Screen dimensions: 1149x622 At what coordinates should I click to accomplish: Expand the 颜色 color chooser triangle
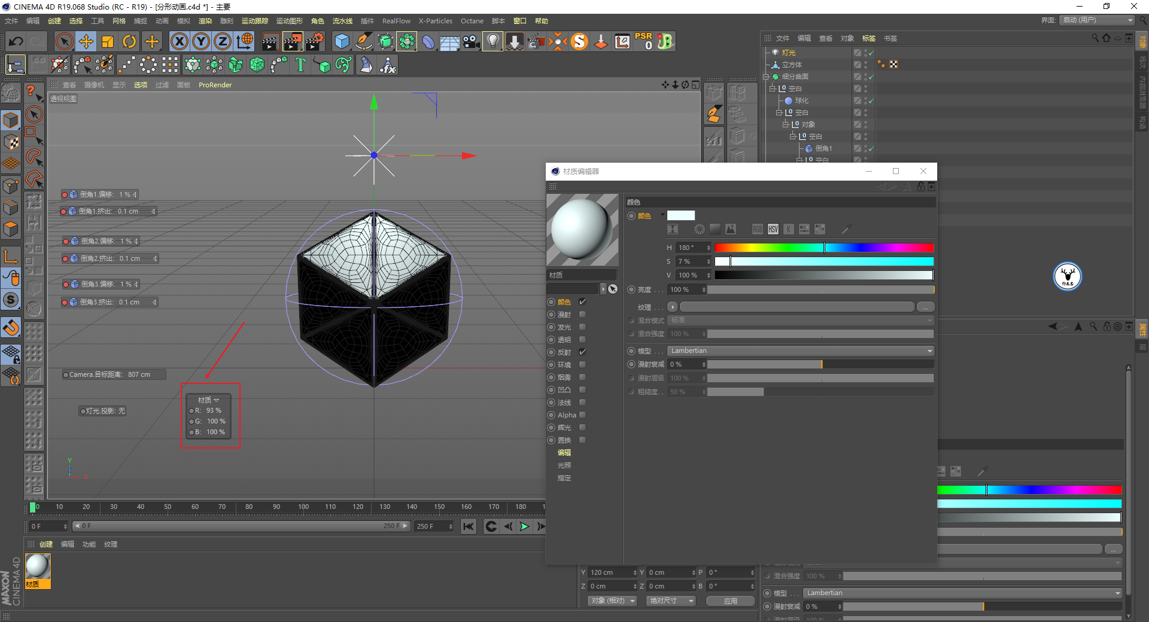coord(662,215)
